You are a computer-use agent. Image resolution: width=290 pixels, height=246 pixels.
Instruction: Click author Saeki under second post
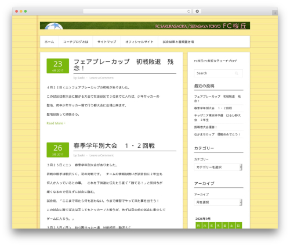click(x=81, y=155)
